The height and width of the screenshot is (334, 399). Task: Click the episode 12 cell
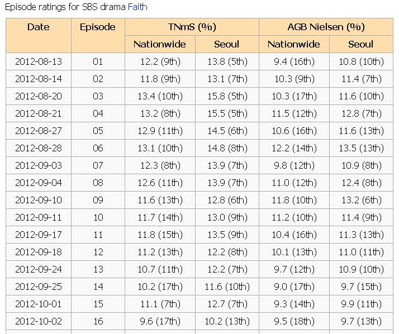tap(98, 252)
